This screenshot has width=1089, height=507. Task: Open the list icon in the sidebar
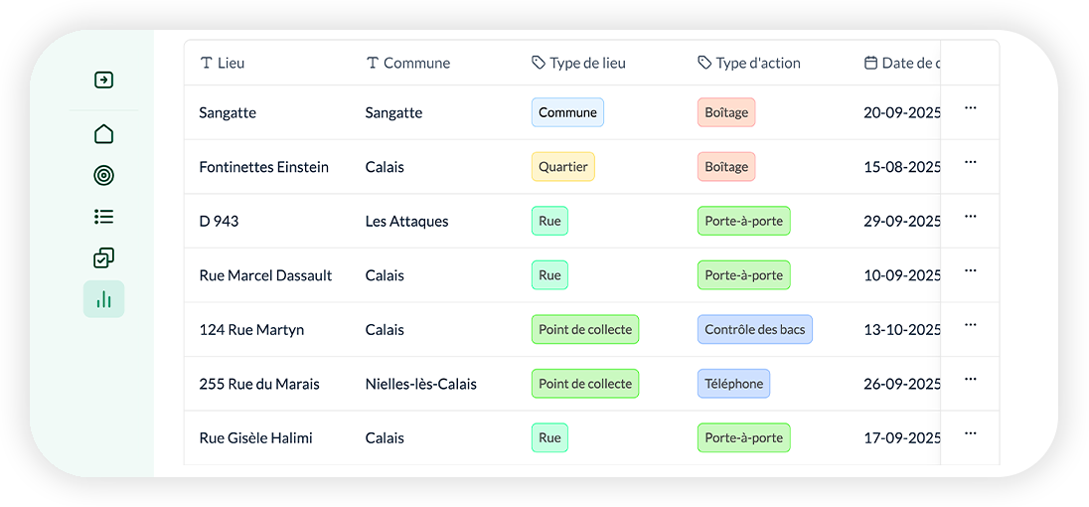pyautogui.click(x=103, y=217)
